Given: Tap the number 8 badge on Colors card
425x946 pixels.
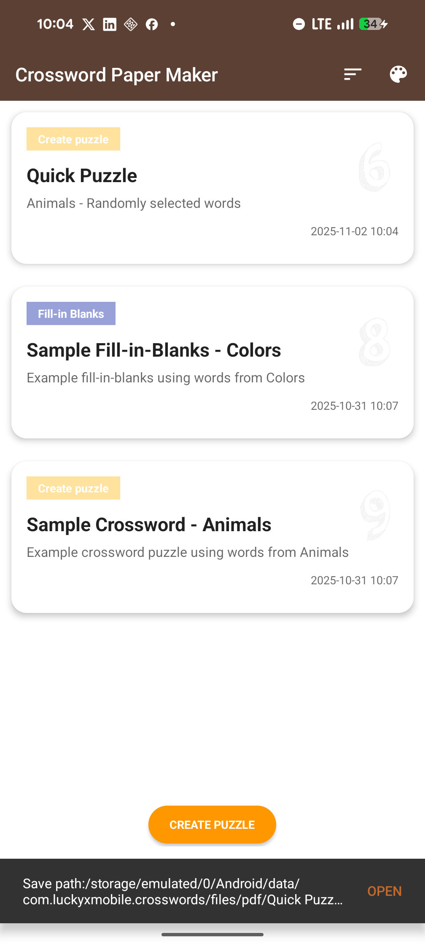Looking at the screenshot, I should point(374,342).
